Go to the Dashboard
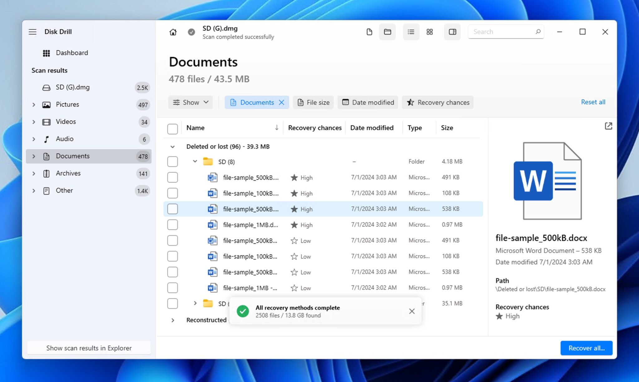Image resolution: width=639 pixels, height=382 pixels. tap(72, 53)
